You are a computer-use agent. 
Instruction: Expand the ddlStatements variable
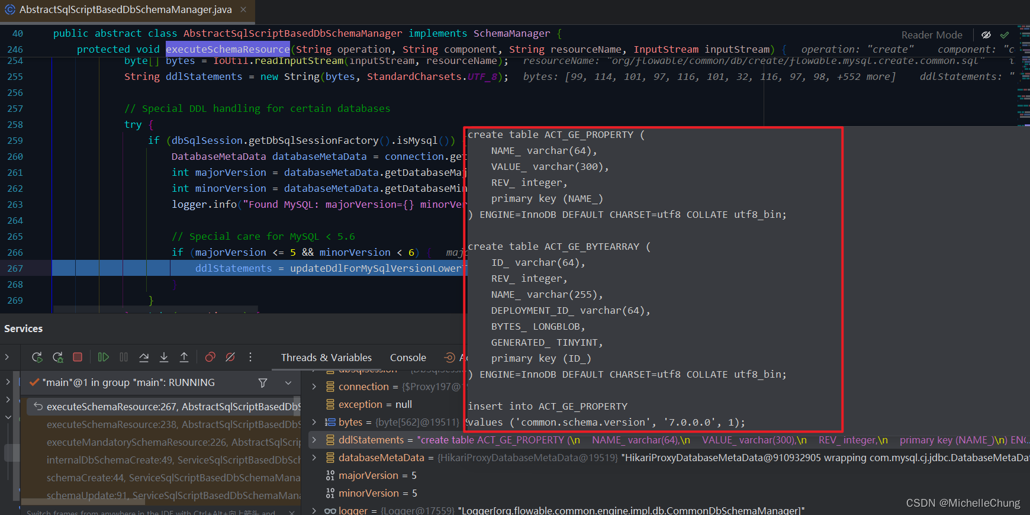[314, 440]
